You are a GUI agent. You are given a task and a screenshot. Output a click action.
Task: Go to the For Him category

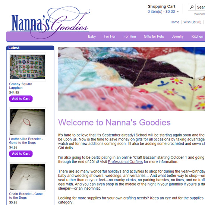(x=130, y=37)
